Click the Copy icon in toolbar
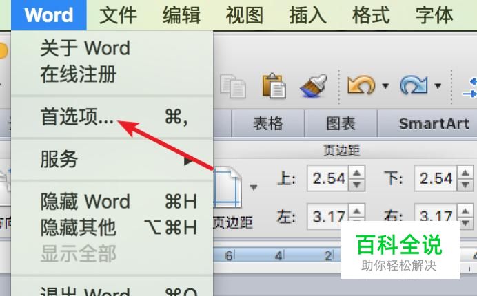 233,86
